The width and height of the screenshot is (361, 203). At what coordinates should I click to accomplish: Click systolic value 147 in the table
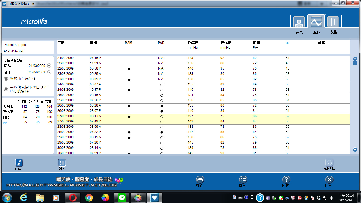tap(191, 132)
